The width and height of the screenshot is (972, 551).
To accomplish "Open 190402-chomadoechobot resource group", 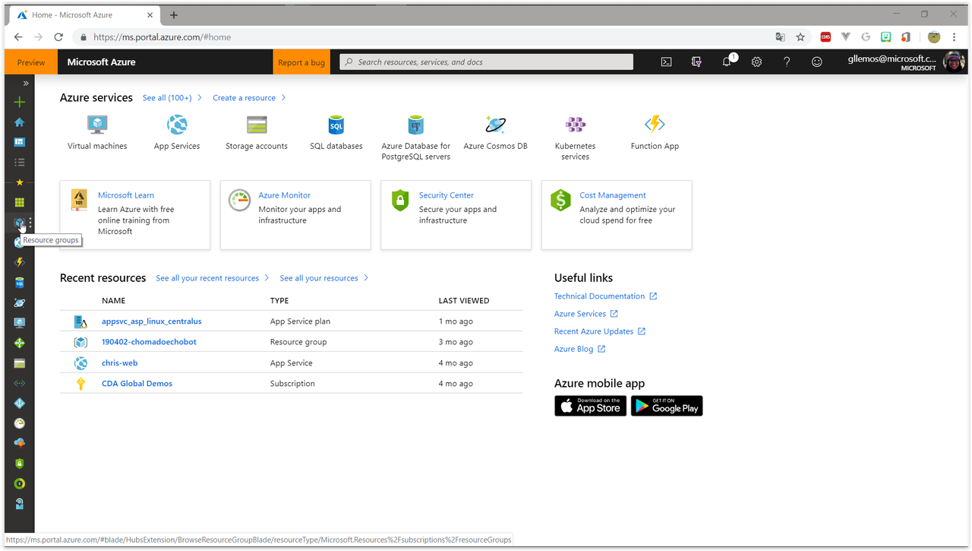I will pyautogui.click(x=149, y=342).
